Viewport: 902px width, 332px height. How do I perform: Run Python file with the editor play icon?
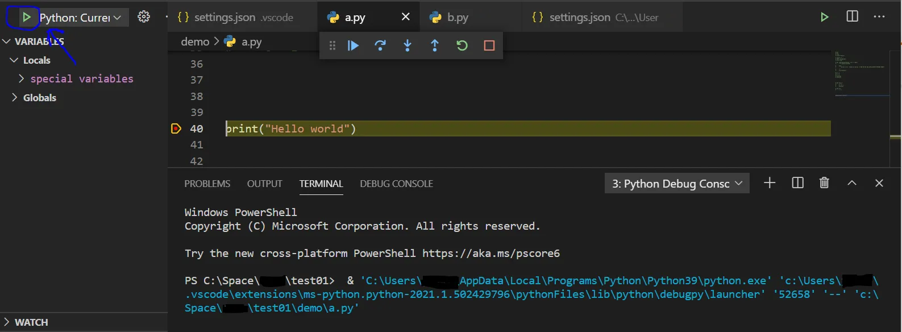point(824,17)
